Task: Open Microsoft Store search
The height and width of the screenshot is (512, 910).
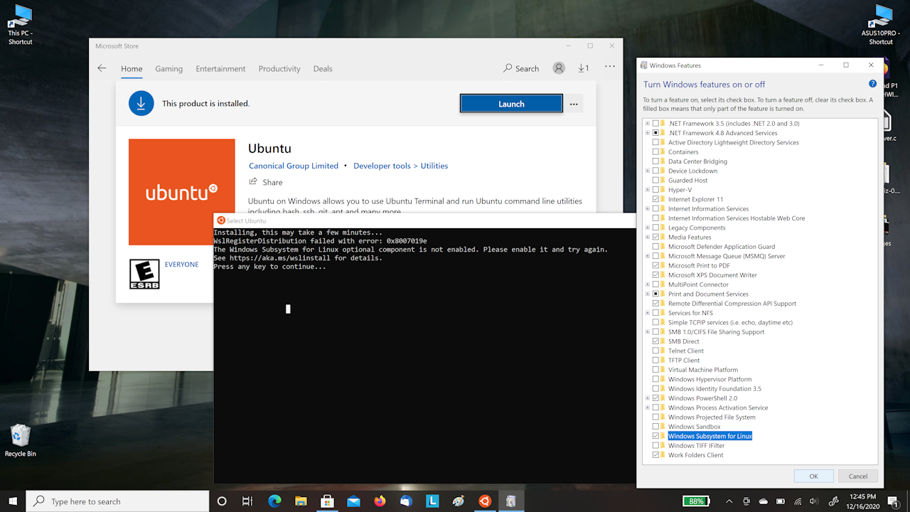Action: (x=521, y=68)
